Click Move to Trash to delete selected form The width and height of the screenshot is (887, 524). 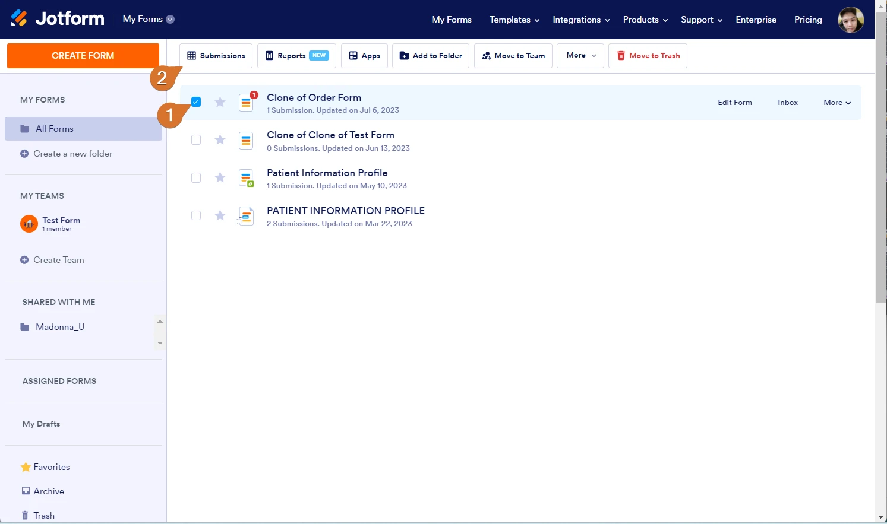(x=648, y=55)
